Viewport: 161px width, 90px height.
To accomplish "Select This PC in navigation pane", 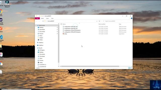I will 41,48.
